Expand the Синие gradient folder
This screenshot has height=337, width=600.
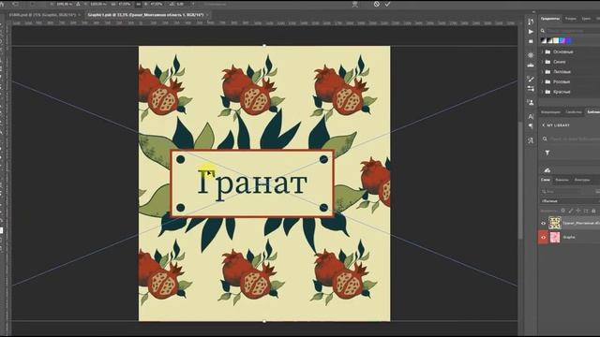pyautogui.click(x=542, y=62)
